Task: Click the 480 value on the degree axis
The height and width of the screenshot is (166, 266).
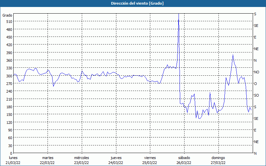Action: 9,30
